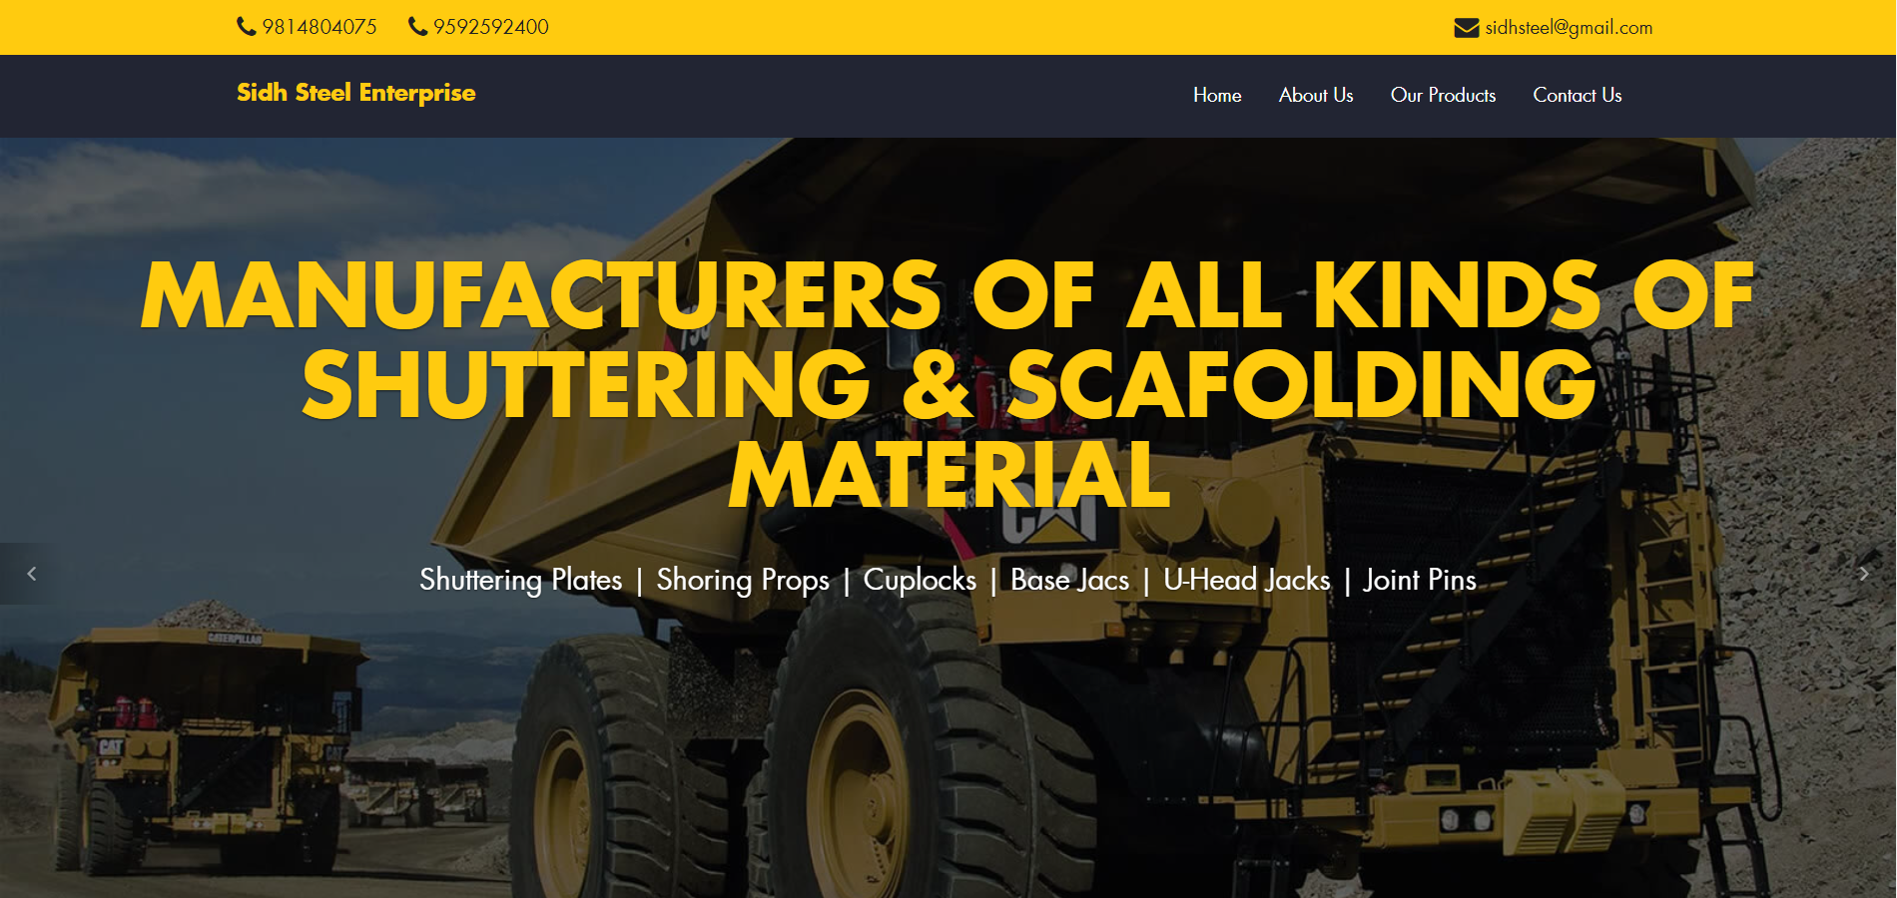
Task: Click the phone icon beside 9592592400
Action: (x=418, y=27)
